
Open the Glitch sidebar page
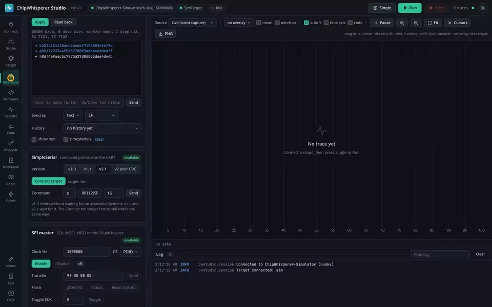click(x=11, y=196)
